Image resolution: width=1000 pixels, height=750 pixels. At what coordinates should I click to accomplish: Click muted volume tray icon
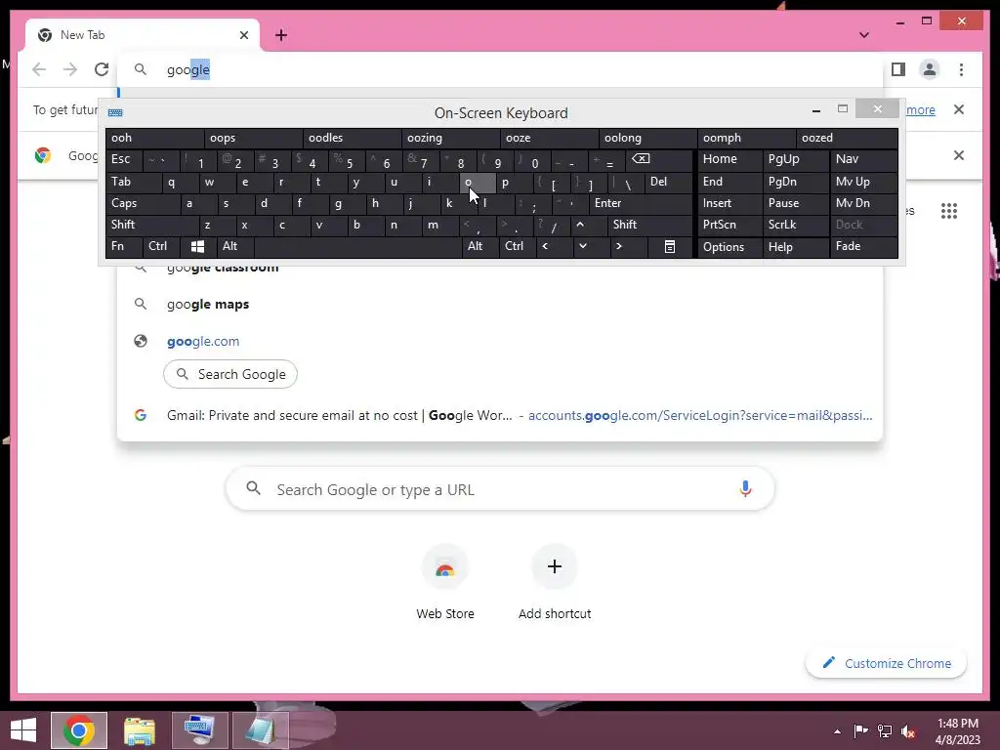(908, 731)
